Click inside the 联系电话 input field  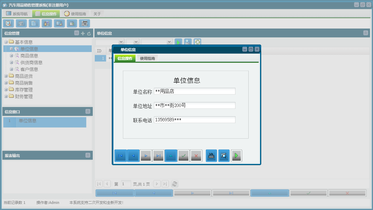click(x=194, y=119)
